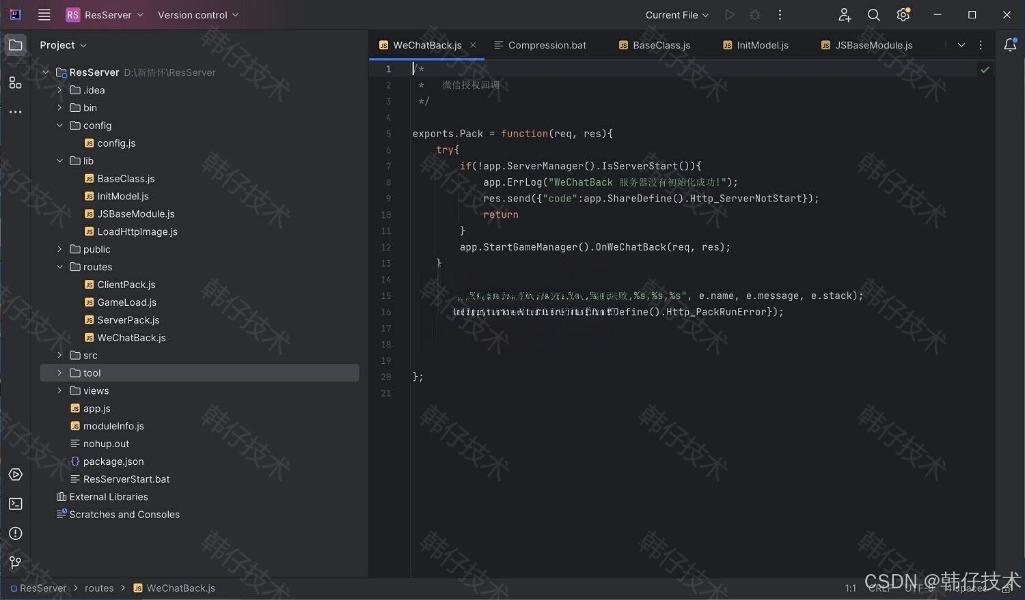Open the Problems tool window
This screenshot has width=1025, height=600.
15,533
